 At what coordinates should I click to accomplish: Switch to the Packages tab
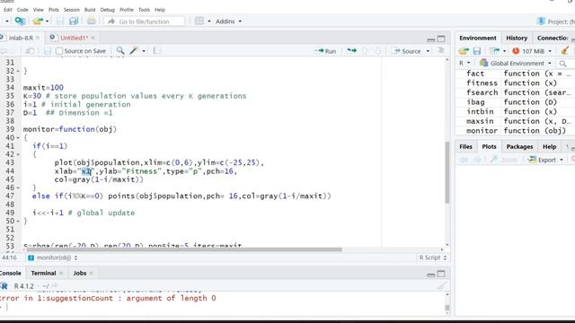519,146
